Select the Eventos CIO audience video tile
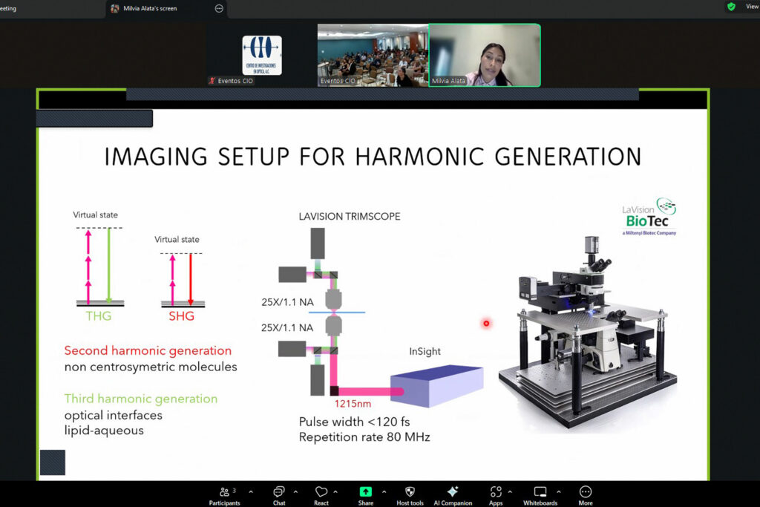760x507 pixels. pyautogui.click(x=373, y=55)
